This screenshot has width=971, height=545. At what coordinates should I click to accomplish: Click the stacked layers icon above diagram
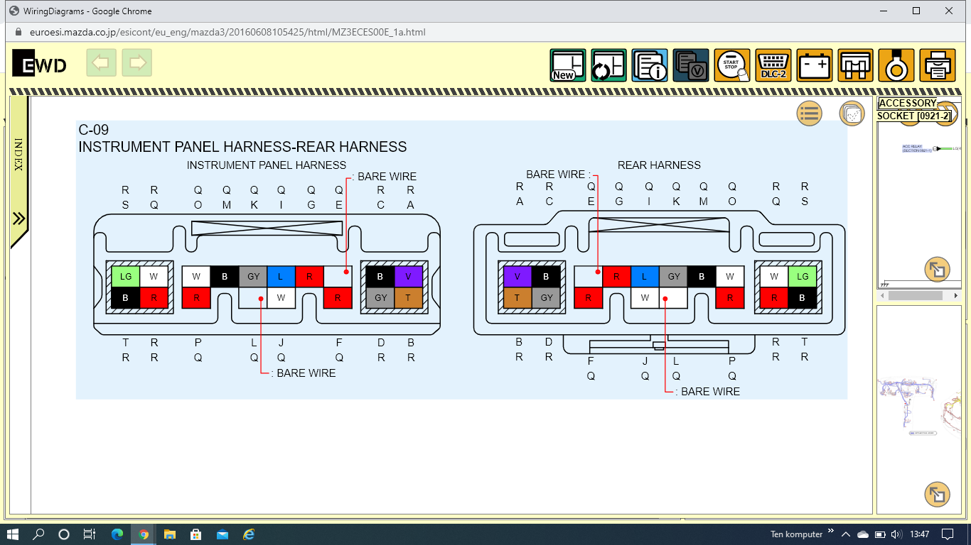tap(852, 114)
